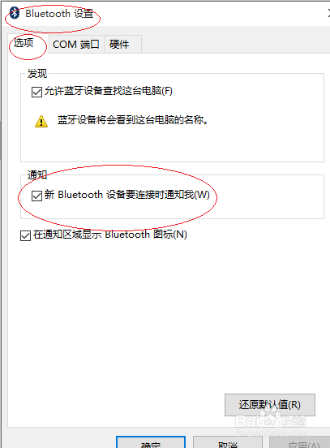
Task: Click the Bluetooth logo in the title bar
Action: (x=15, y=13)
